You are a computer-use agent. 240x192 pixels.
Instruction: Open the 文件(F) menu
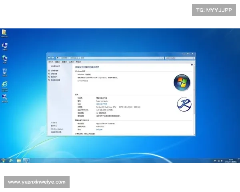[x=51, y=62]
